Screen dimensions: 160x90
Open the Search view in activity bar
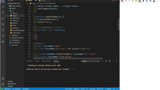point(3,7)
